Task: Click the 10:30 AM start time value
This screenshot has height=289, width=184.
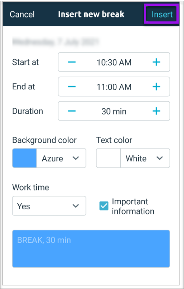Action: click(x=114, y=62)
